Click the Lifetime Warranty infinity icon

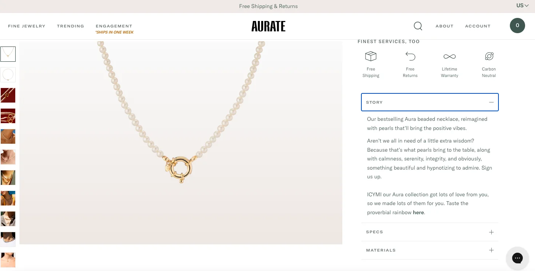[449, 56]
